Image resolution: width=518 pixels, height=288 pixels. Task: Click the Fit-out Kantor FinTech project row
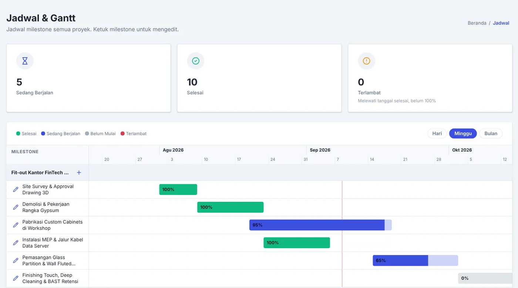click(259, 172)
